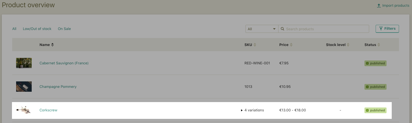Open Champagne Pommery product
Viewport: 412px width, 123px height.
pos(58,87)
